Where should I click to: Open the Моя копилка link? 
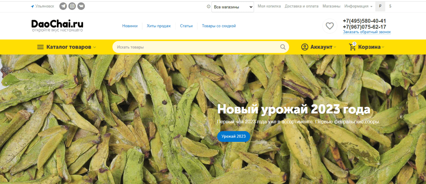click(269, 6)
